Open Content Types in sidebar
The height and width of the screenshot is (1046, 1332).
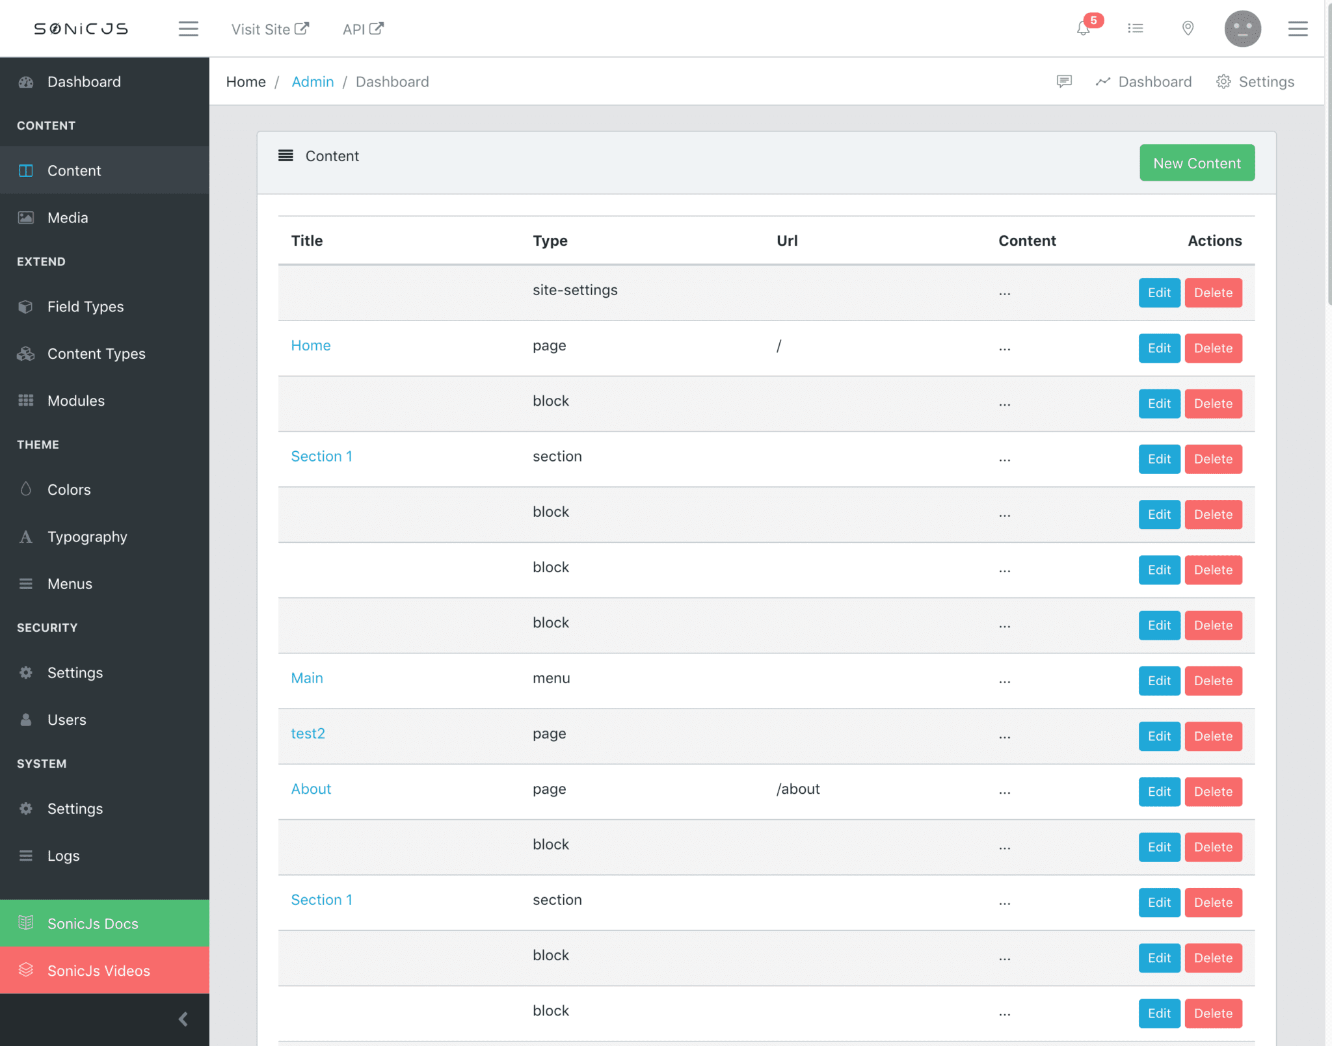point(96,354)
